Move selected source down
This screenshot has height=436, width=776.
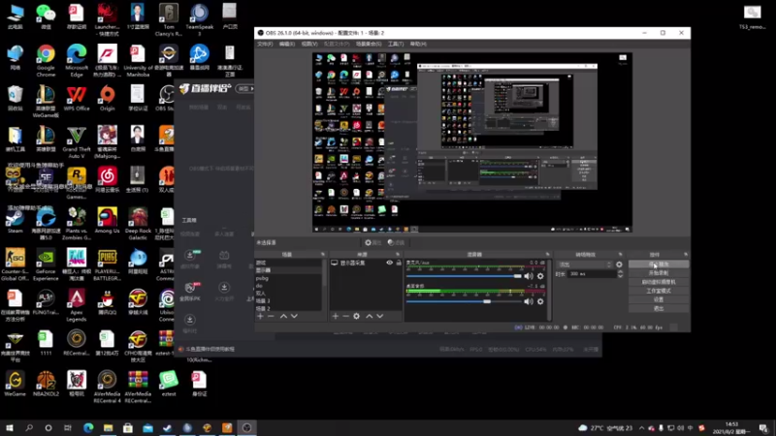pyautogui.click(x=379, y=316)
